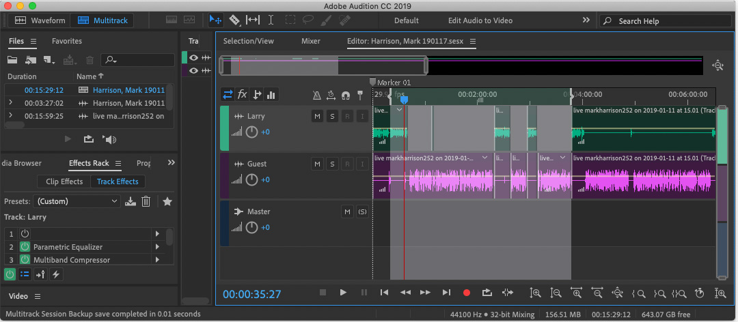Select the Default workspace

pos(406,20)
